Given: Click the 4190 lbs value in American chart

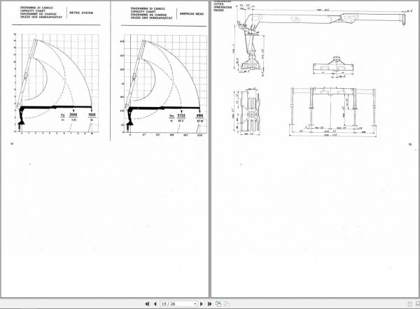Looking at the screenshot, I should pyautogui.click(x=199, y=115).
